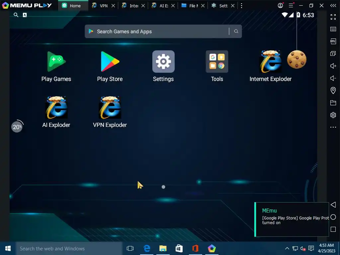This screenshot has width=340, height=255.
Task: Toggle fullscreen mode in MEmu sidebar
Action: (x=333, y=17)
